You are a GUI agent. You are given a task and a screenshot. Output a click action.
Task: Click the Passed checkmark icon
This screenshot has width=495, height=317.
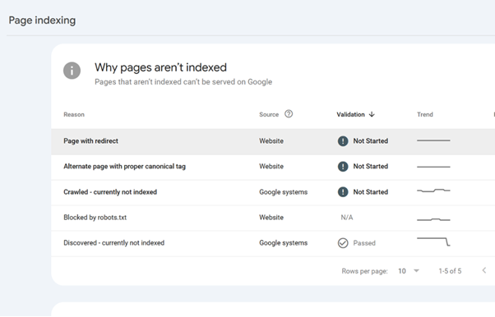click(343, 243)
